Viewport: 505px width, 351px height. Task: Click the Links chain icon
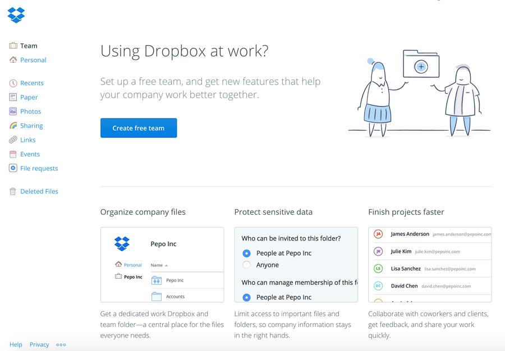click(13, 140)
